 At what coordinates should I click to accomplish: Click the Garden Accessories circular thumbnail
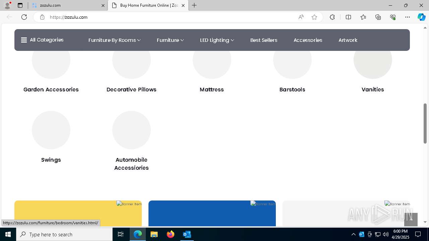tap(51, 64)
